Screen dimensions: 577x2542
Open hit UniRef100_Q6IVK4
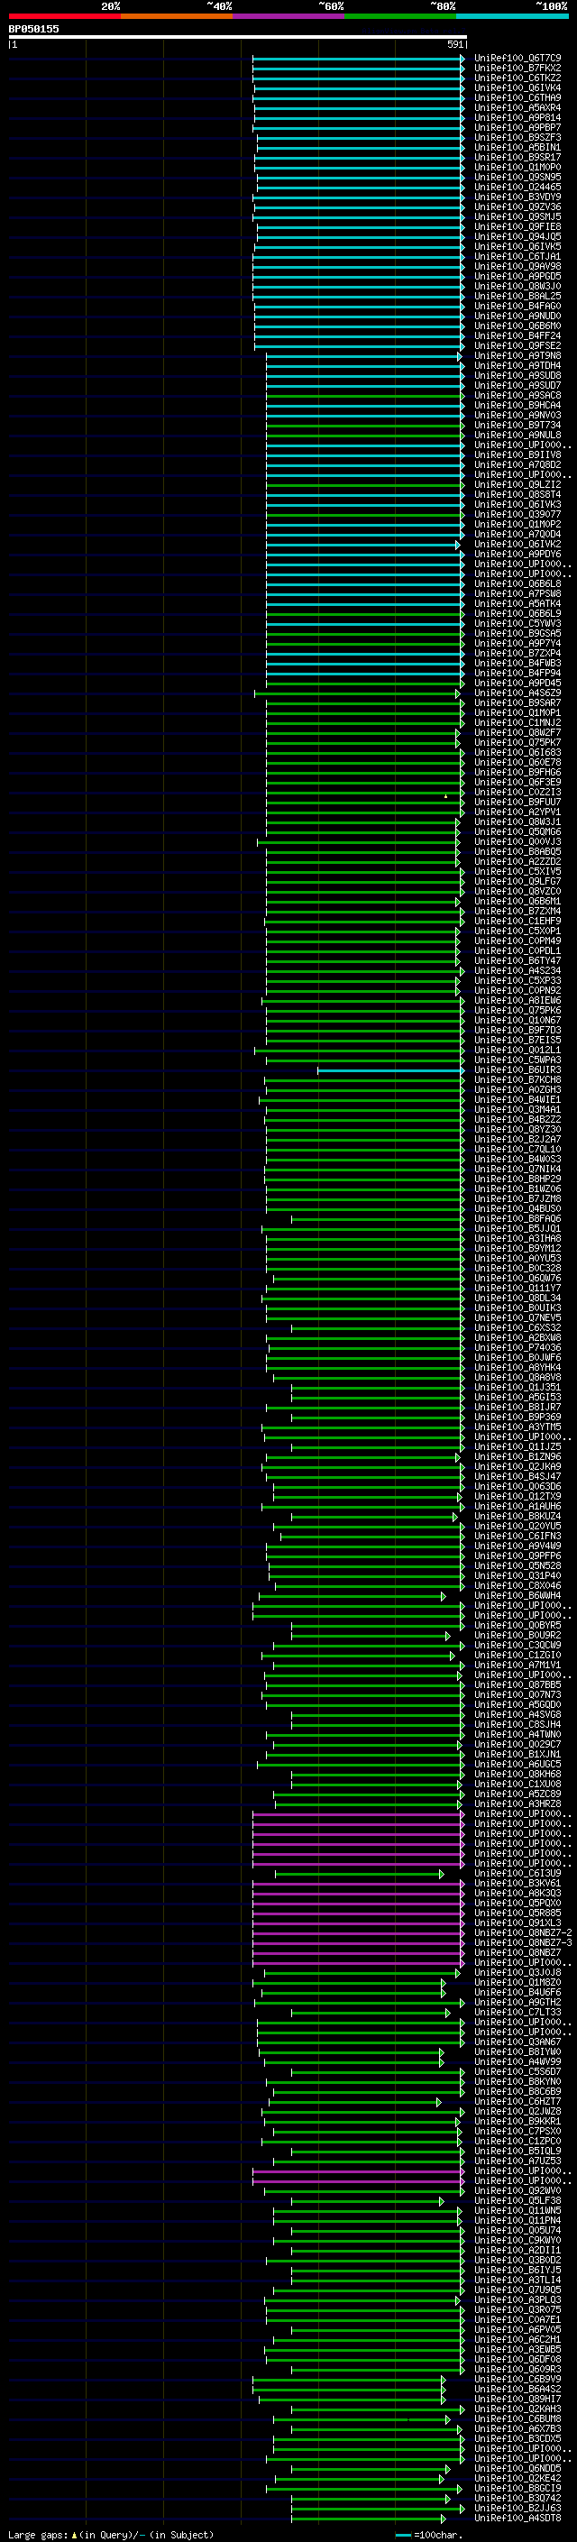pos(517,87)
